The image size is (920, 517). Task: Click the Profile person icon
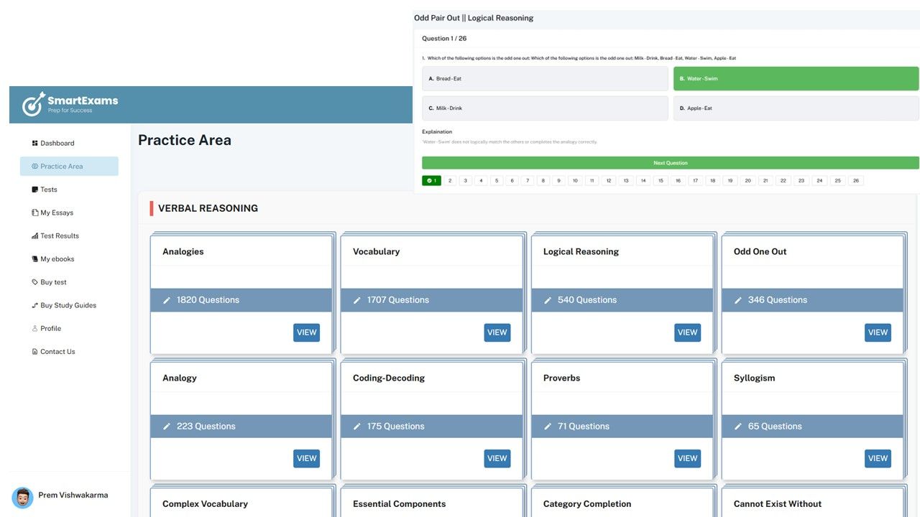pyautogui.click(x=34, y=329)
